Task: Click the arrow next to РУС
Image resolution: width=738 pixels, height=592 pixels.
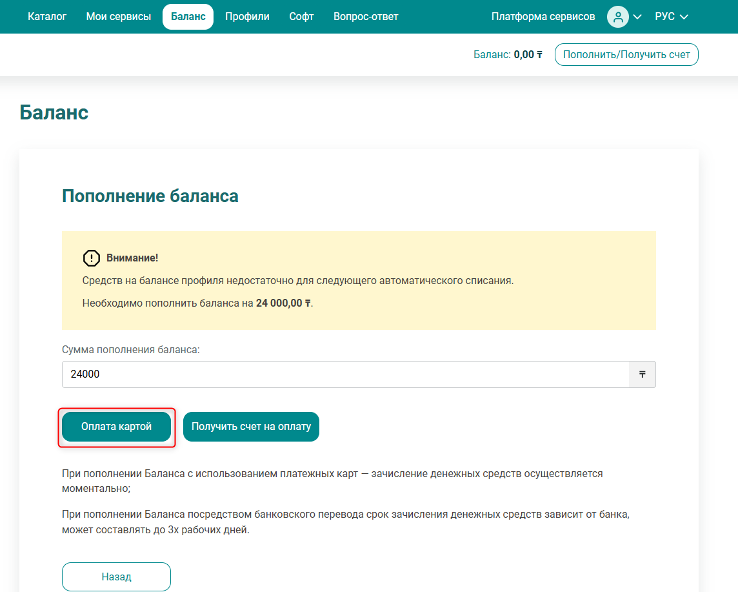Action: pos(684,17)
